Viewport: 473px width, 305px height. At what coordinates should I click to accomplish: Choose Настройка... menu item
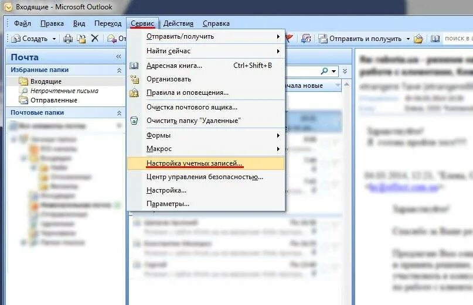(x=206, y=190)
